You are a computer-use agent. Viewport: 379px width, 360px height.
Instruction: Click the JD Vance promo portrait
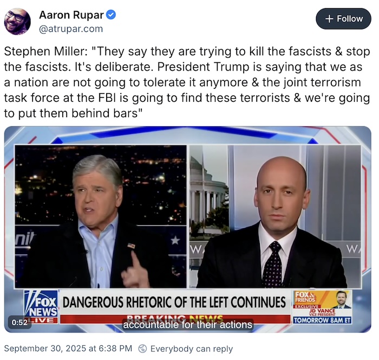pos(343,299)
